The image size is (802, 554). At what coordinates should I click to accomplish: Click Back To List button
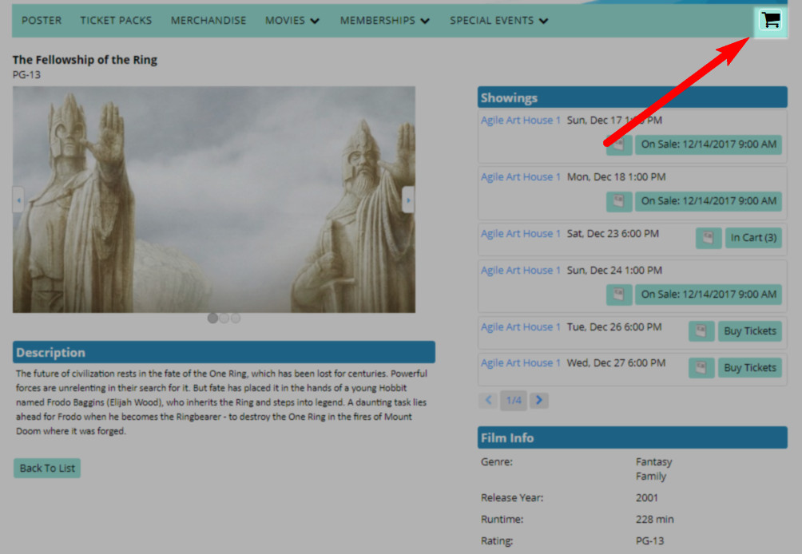pos(47,468)
